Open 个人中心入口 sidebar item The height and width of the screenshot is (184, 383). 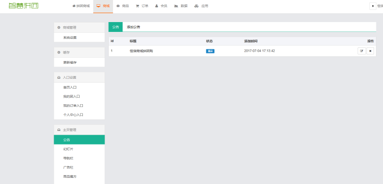pyautogui.click(x=79, y=115)
